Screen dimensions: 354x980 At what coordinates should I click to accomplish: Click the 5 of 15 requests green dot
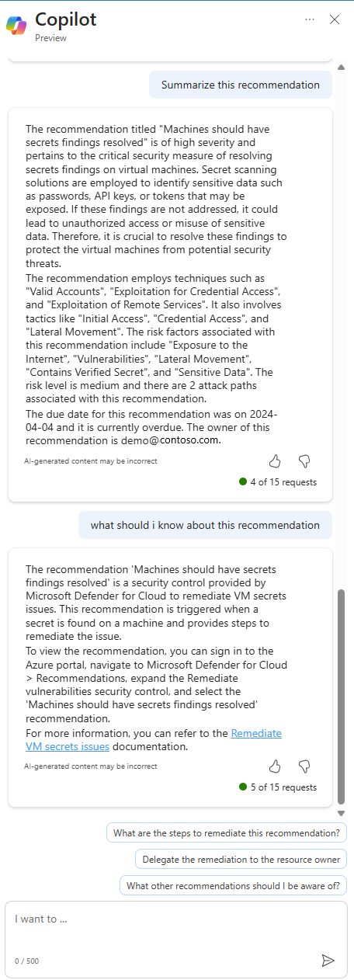coord(244,787)
